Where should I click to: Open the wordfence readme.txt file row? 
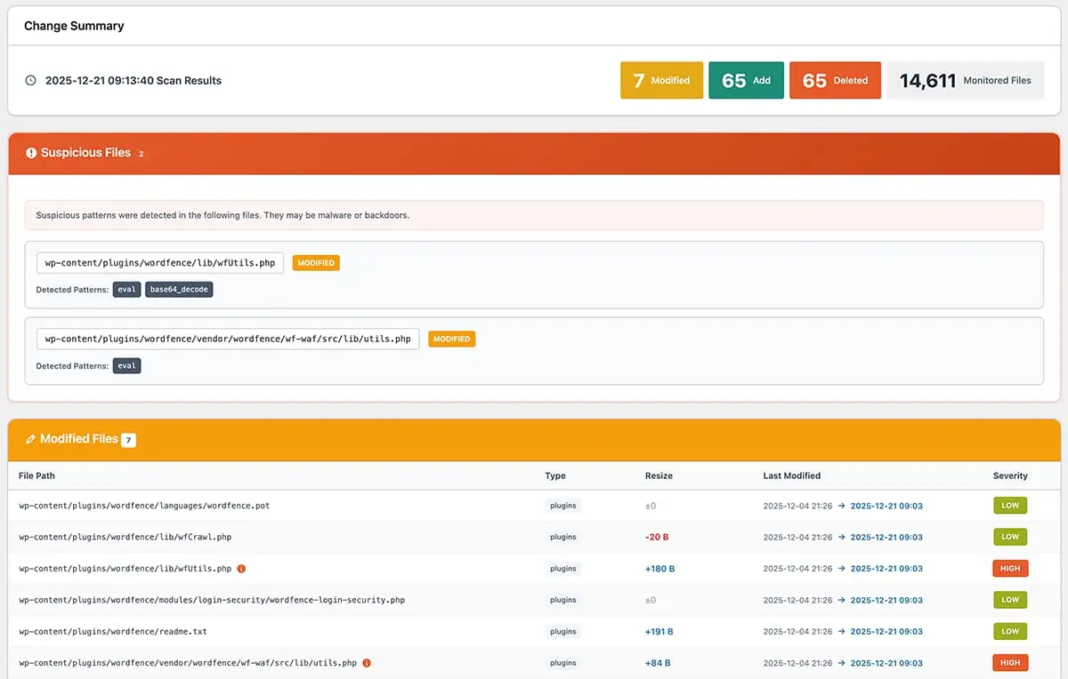pos(112,632)
